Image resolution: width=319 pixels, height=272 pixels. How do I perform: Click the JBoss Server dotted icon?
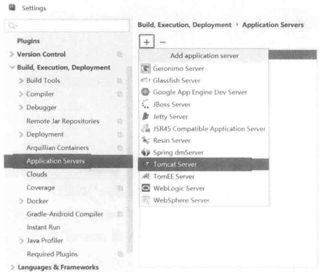(x=146, y=104)
